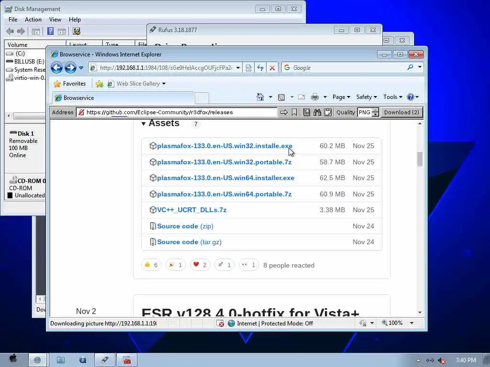The width and height of the screenshot is (490, 367).
Task: Click the clipboard icon in Browservice bar
Action: point(328,112)
